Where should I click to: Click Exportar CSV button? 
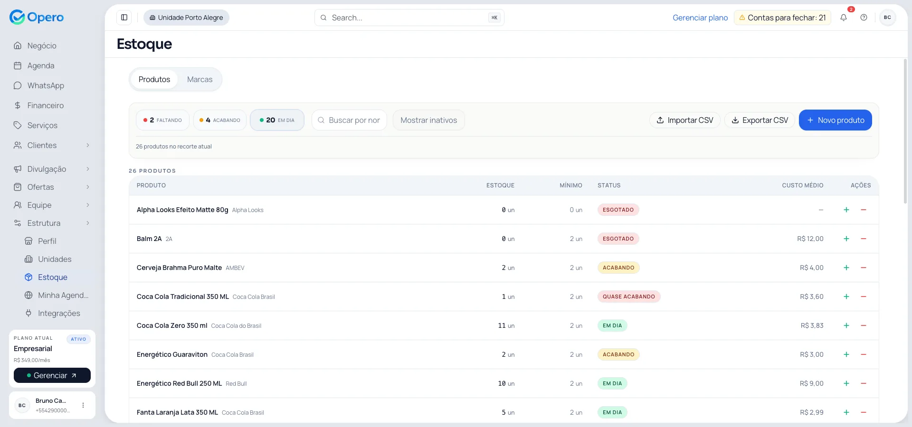click(x=760, y=120)
